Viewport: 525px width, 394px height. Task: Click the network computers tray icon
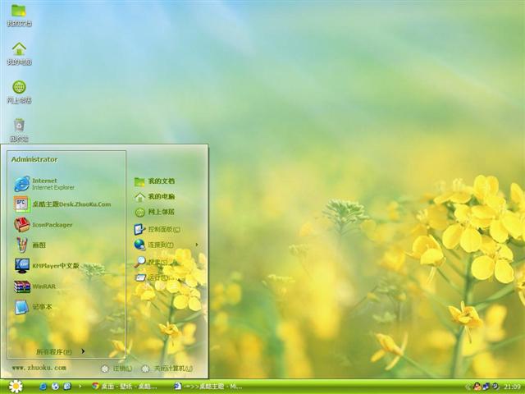(486, 387)
